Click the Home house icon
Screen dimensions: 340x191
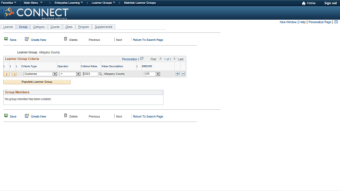[x=303, y=3]
